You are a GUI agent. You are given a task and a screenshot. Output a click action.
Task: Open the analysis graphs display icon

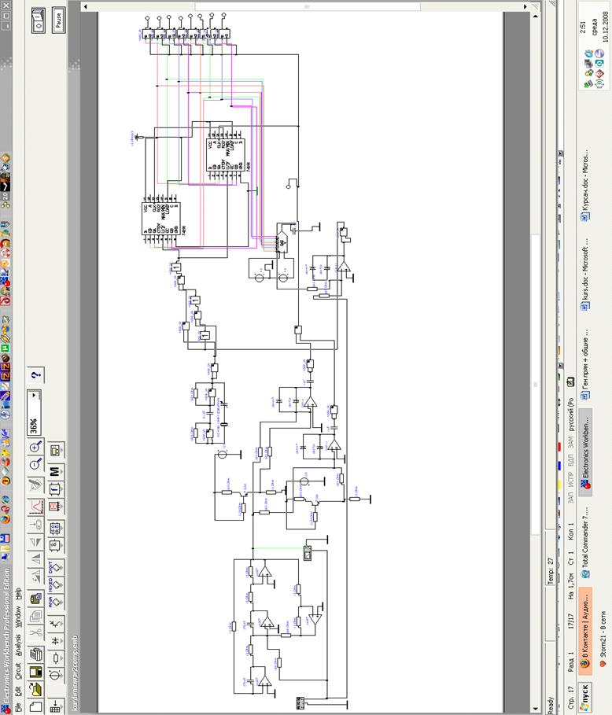35,505
